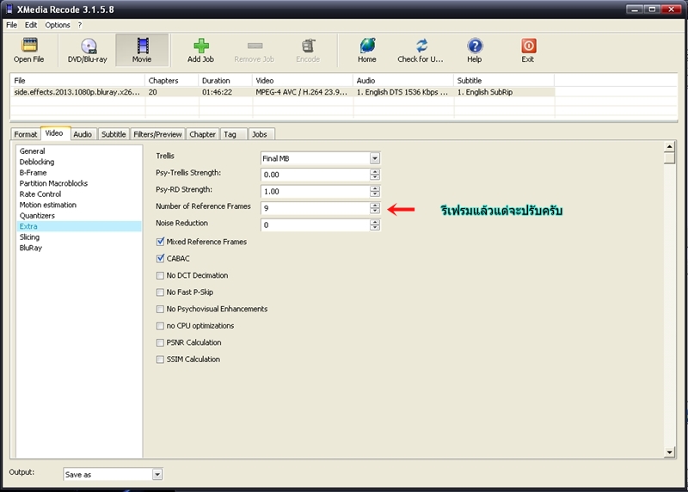This screenshot has width=688, height=492.
Task: Click the Duration column header
Action: click(225, 81)
